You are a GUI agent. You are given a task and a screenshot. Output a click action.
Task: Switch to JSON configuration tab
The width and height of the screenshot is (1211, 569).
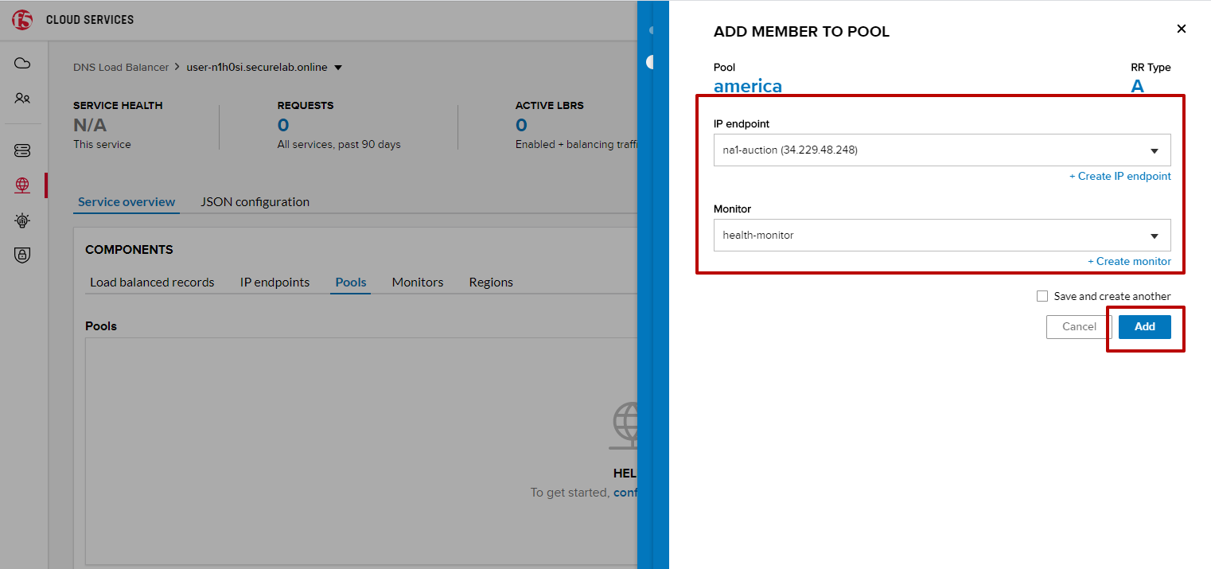coord(255,202)
